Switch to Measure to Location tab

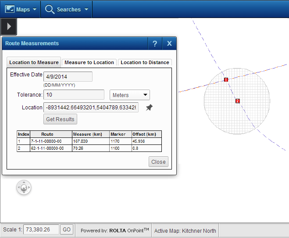pyautogui.click(x=89, y=62)
